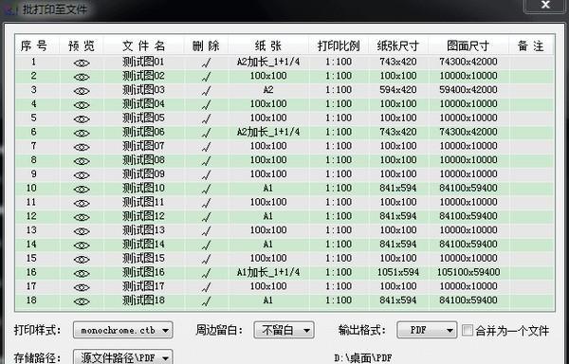
Task: Click drawing size 105100x59400
Action: pyautogui.click(x=468, y=272)
